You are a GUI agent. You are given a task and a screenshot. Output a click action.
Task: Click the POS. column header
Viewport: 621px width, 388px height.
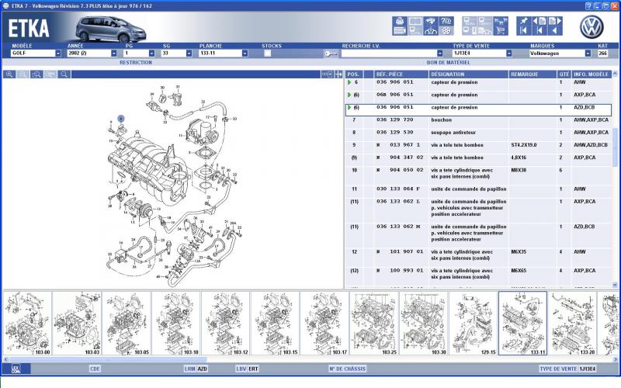pyautogui.click(x=354, y=74)
